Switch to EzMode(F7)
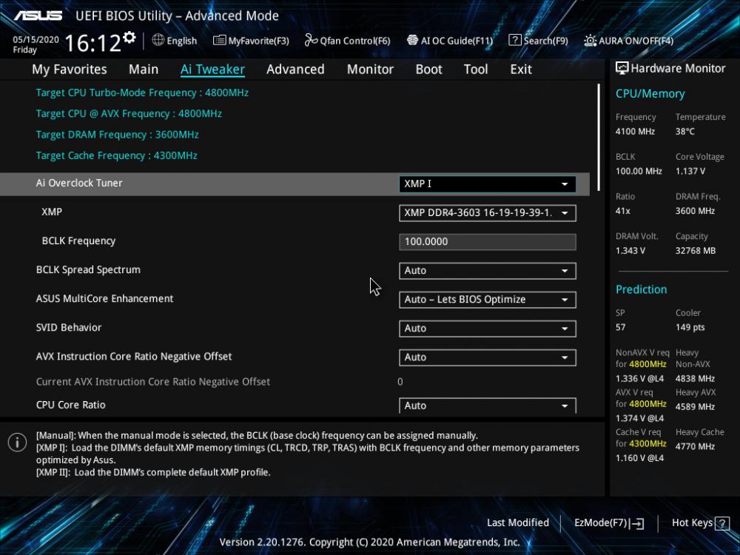The width and height of the screenshot is (740, 555). pos(609,523)
